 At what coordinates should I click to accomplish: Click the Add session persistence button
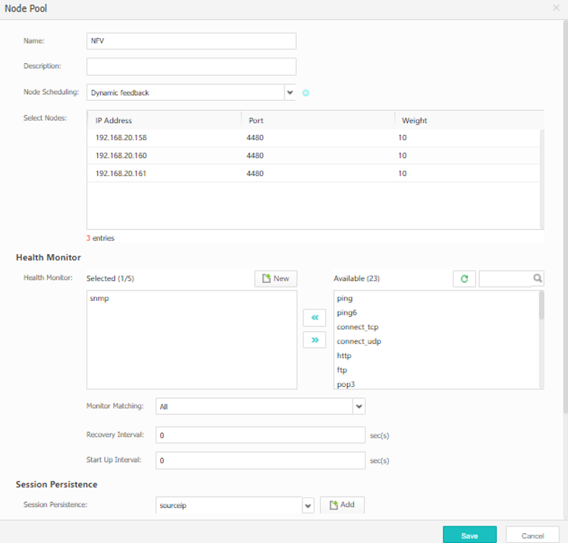tap(342, 504)
